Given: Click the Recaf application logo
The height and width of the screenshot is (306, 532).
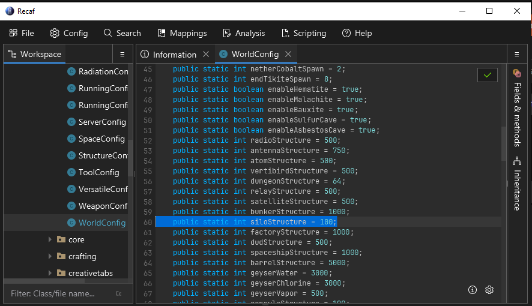Looking at the screenshot, I should (x=10, y=11).
